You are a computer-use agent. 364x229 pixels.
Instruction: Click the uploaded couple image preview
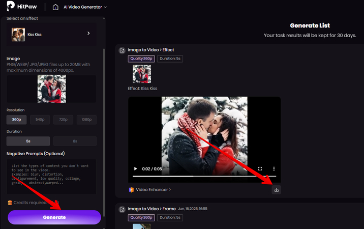(x=51, y=89)
